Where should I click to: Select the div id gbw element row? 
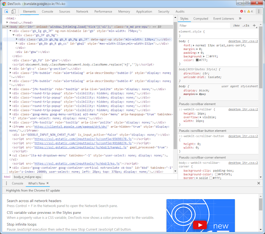(33, 52)
